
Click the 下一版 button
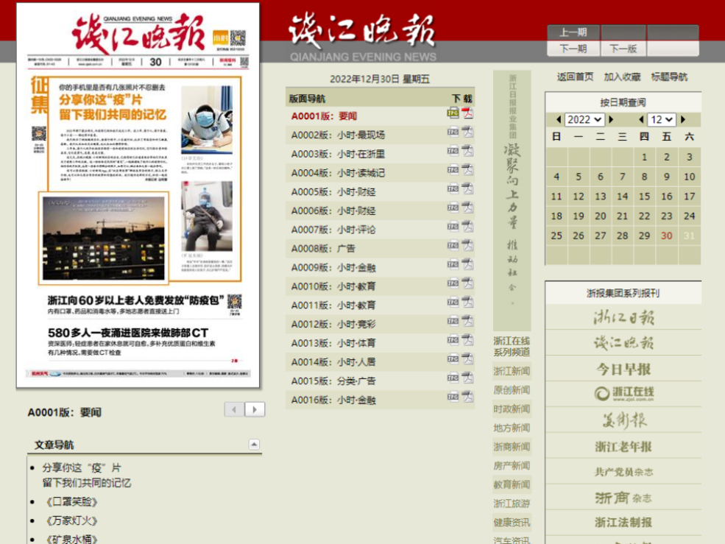click(623, 49)
